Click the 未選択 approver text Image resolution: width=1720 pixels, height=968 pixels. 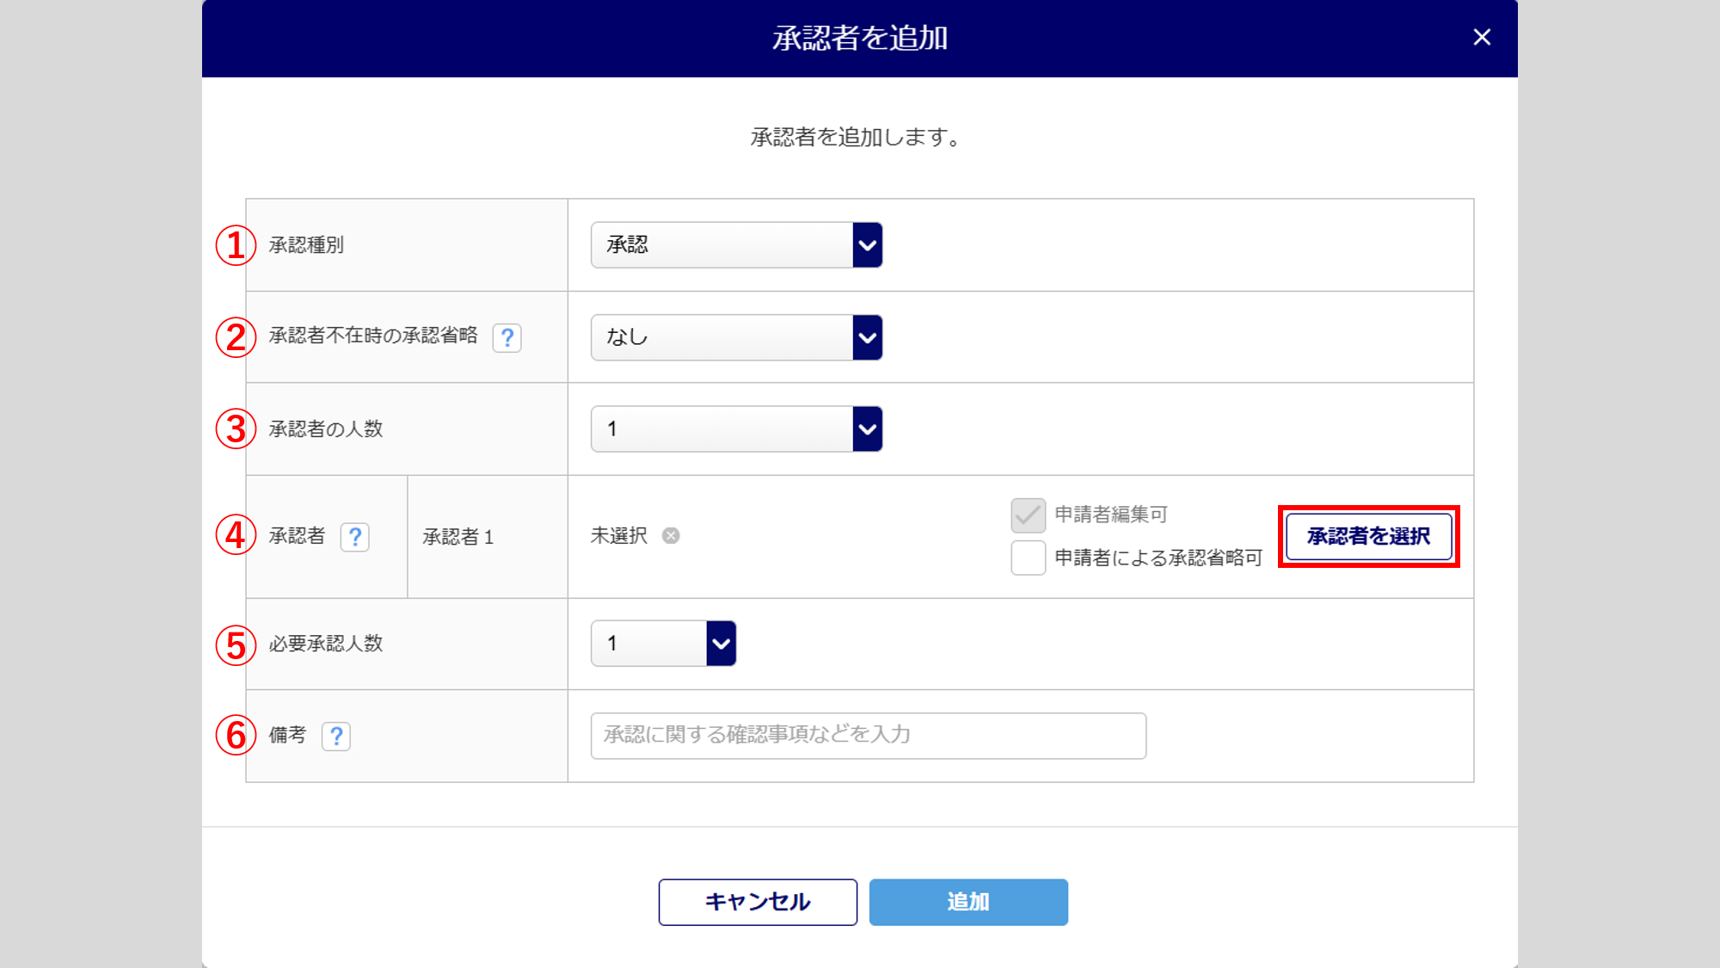click(618, 536)
